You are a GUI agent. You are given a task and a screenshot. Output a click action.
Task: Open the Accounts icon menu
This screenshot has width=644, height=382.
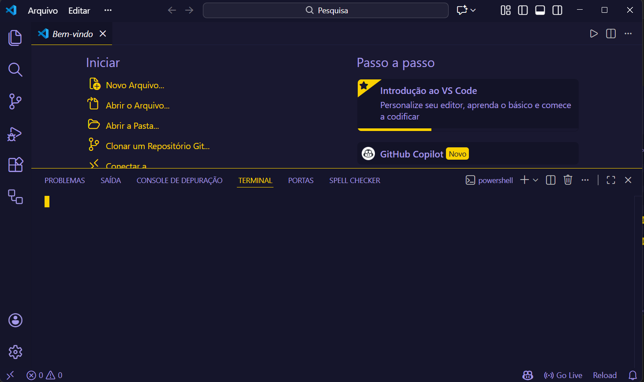pos(15,320)
